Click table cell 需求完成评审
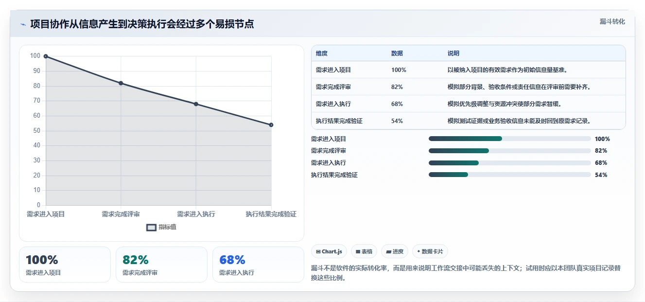This screenshot has height=302, width=645. tap(333, 87)
